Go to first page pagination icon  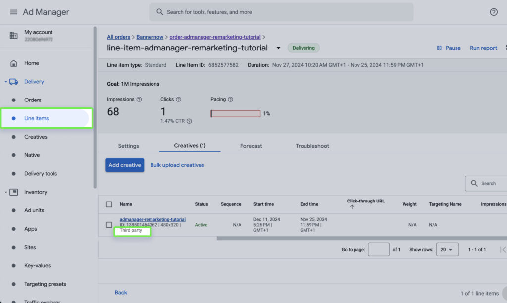(x=503, y=250)
